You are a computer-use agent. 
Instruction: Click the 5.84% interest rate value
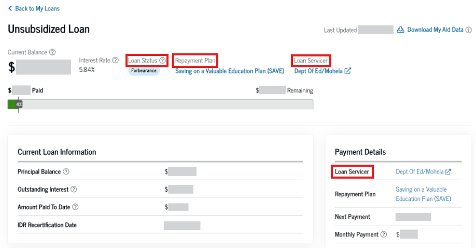[87, 70]
